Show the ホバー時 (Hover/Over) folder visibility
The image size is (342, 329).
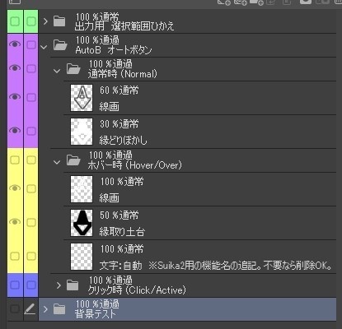coord(15,160)
